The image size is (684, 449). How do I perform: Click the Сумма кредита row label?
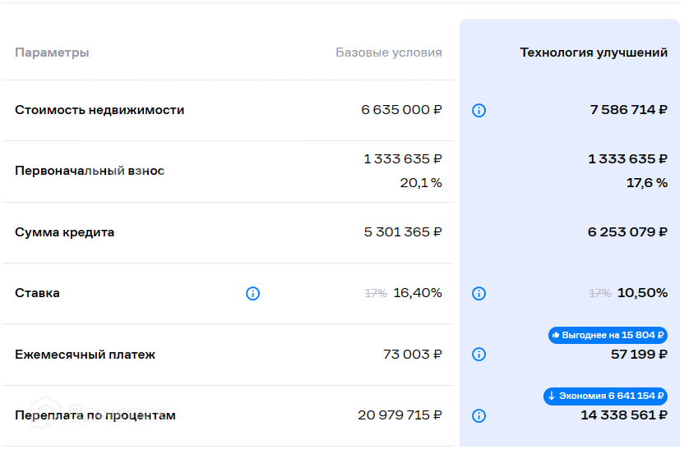point(64,232)
